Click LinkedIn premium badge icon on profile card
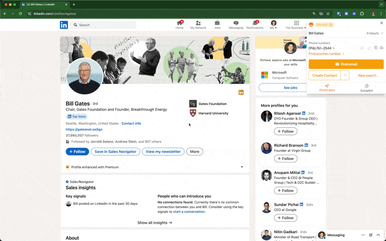 pyautogui.click(x=241, y=93)
